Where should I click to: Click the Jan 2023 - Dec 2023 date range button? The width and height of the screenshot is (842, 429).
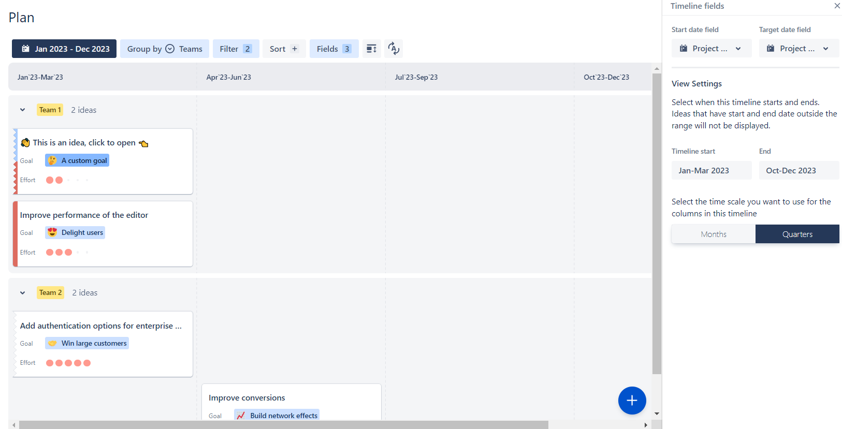pyautogui.click(x=64, y=49)
